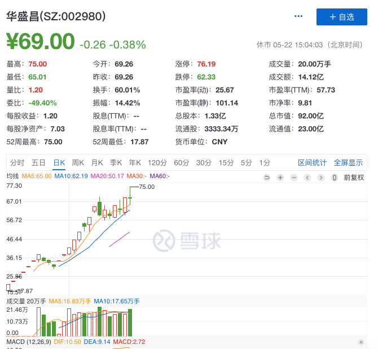Image resolution: width=378 pixels, height=349 pixels.
Task: Click the 总市值 value 92.00亿
Action: click(311, 116)
